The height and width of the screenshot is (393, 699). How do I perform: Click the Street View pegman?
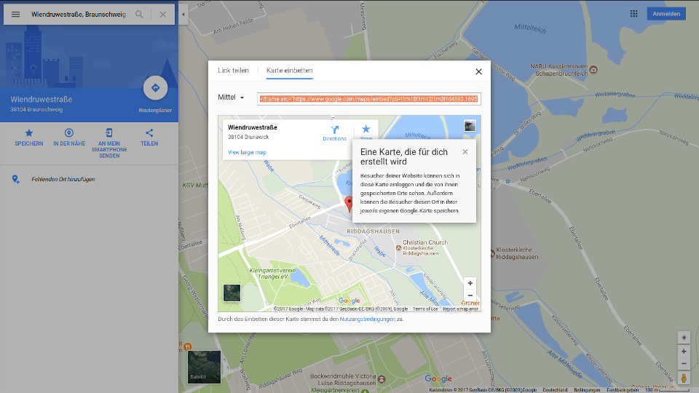point(684,378)
